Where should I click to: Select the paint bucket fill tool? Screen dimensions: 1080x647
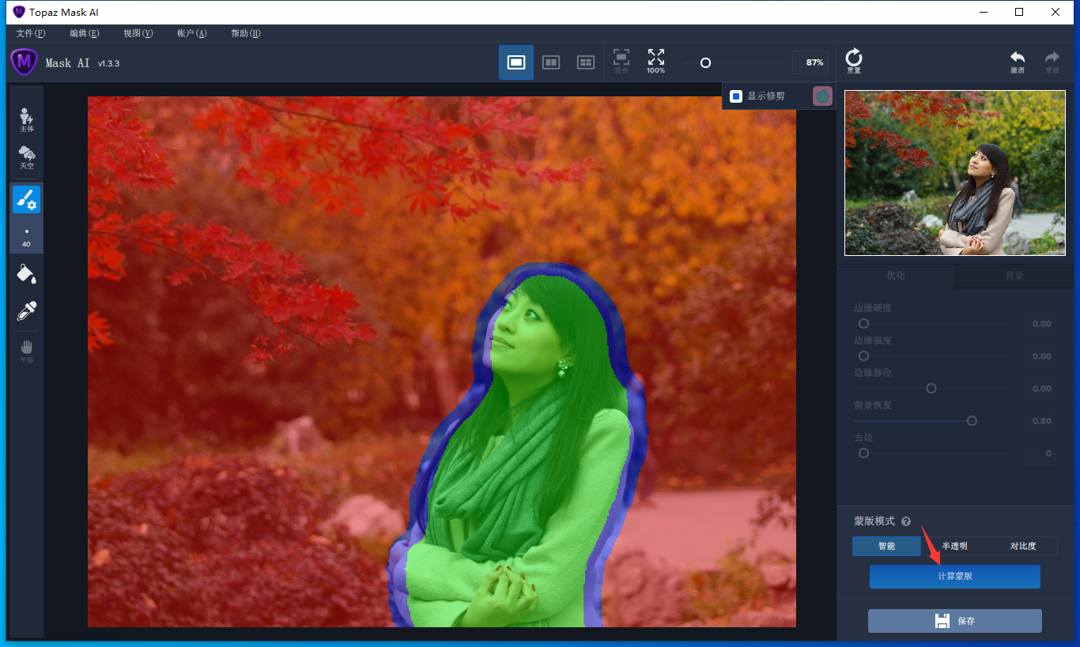pos(26,273)
